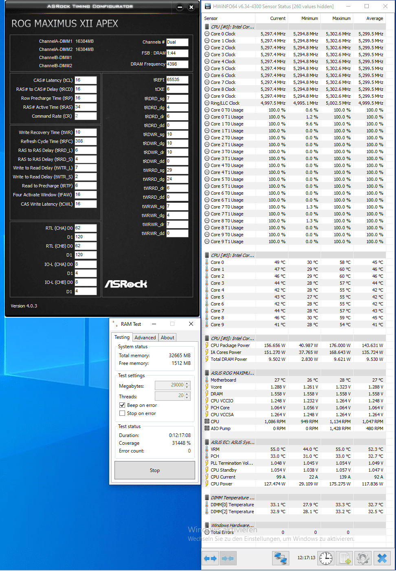Screen dimensions: 396x571
Task: Click the RAM Test app icon in its title bar
Action: (x=115, y=324)
